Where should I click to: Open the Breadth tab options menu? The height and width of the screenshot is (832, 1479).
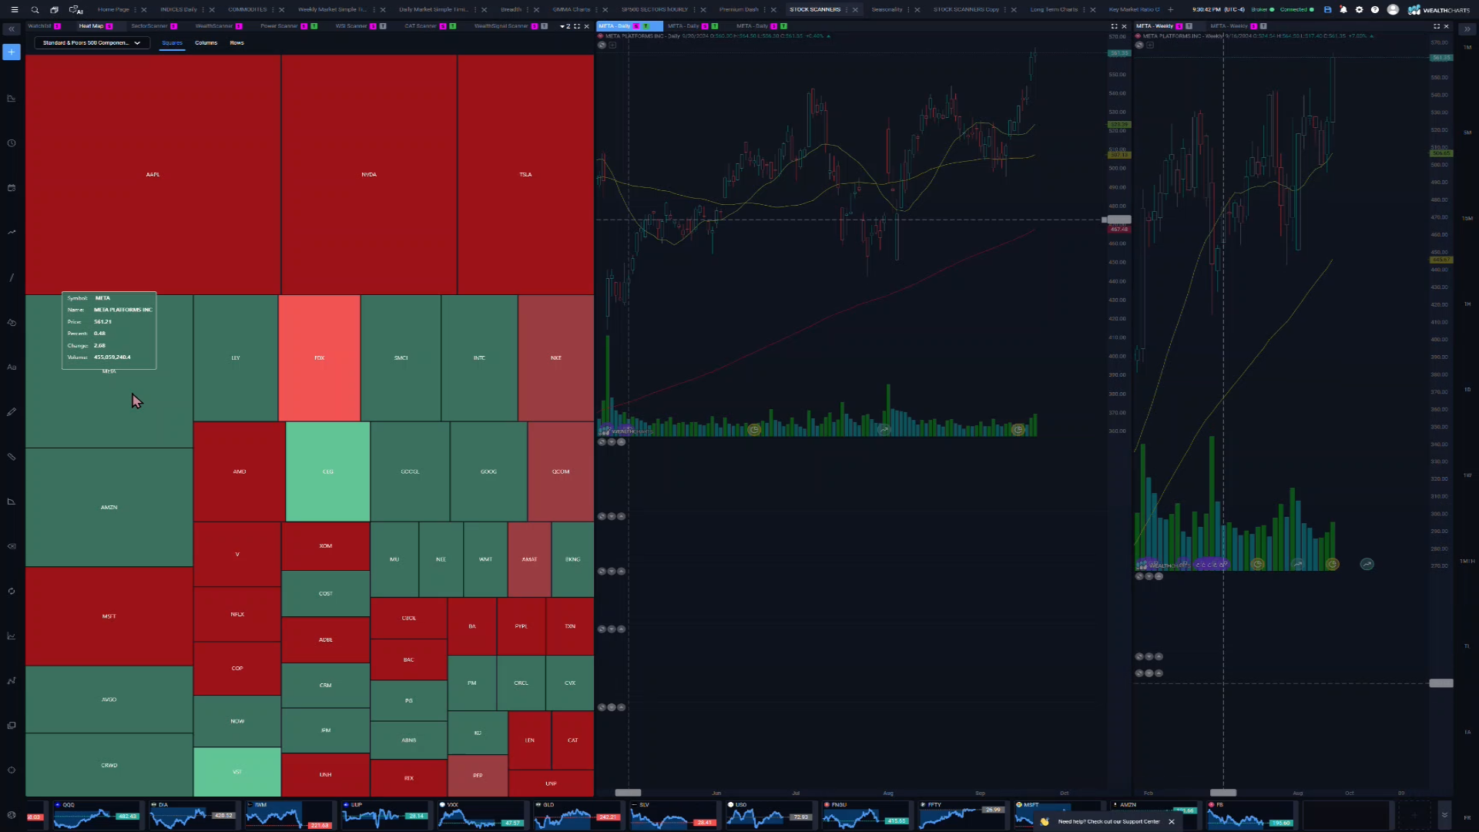pyautogui.click(x=528, y=9)
